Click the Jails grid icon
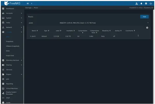This screenshot has height=104, width=155. pos(3,79)
